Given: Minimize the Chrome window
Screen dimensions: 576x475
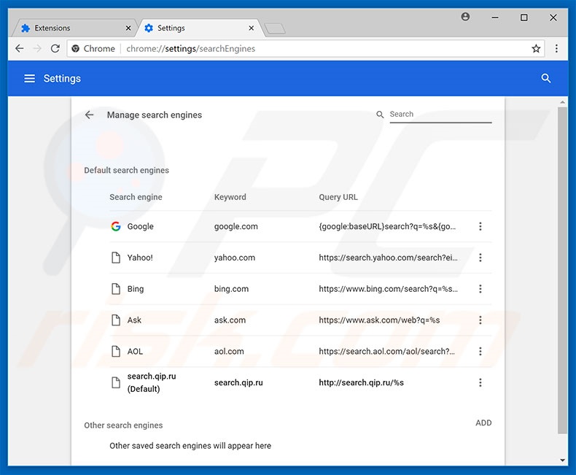Looking at the screenshot, I should [x=495, y=18].
